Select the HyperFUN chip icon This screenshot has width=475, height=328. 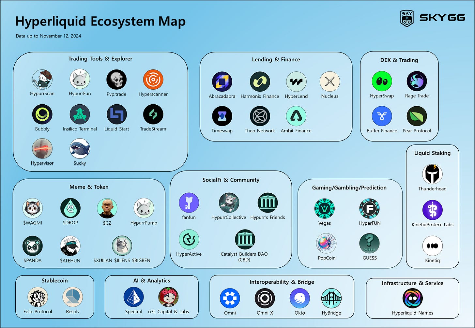[369, 208]
